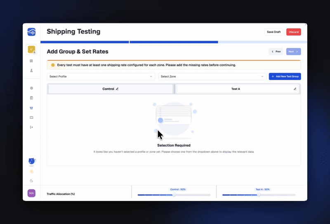Click the warning icon in alert banner
The image size is (330, 224).
[53, 65]
